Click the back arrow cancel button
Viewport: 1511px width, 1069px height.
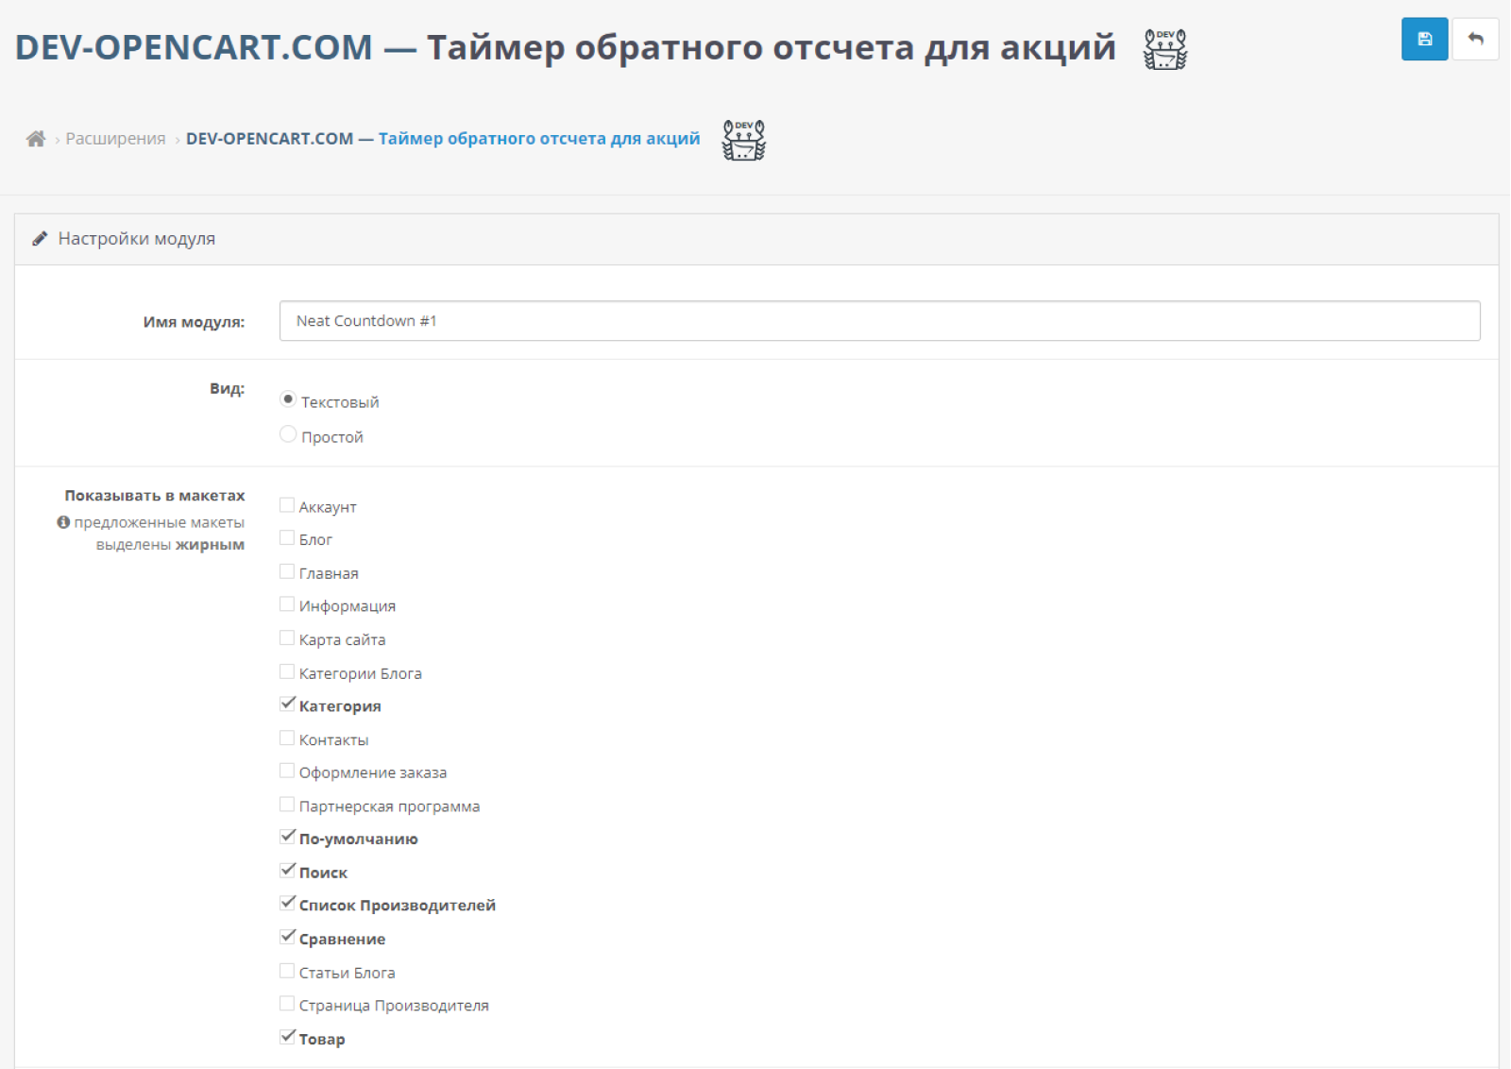(1475, 39)
